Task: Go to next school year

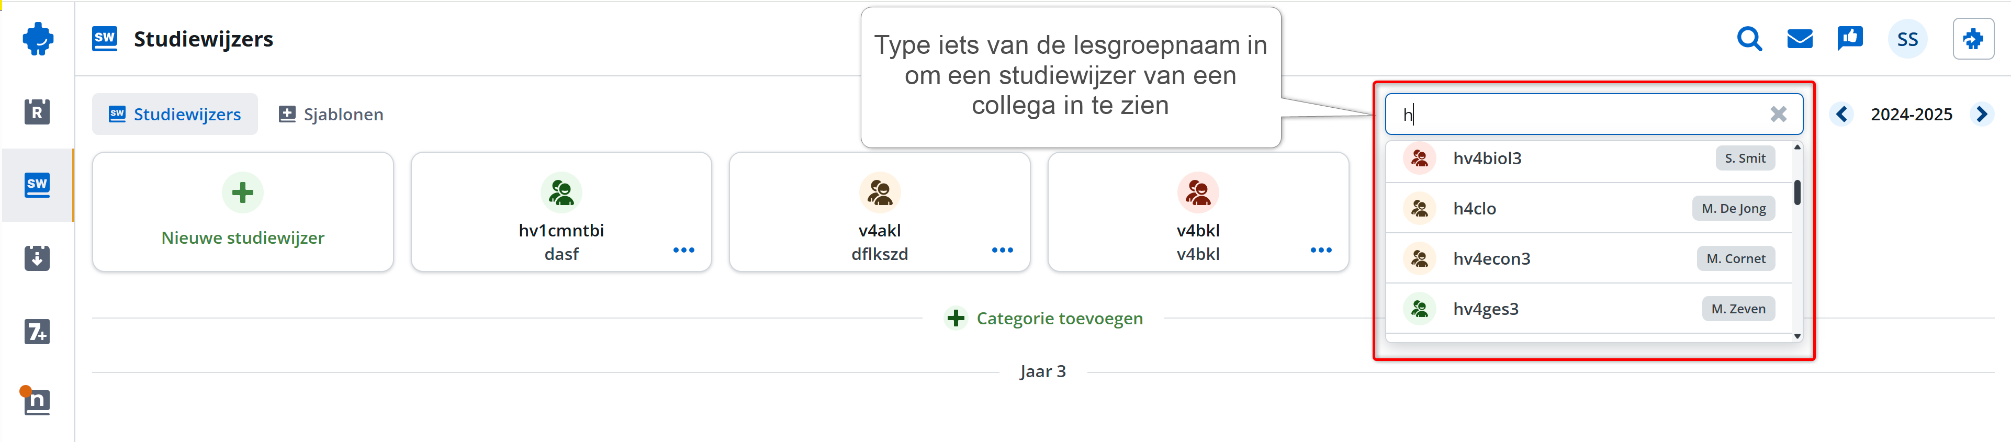Action: pos(1981,114)
